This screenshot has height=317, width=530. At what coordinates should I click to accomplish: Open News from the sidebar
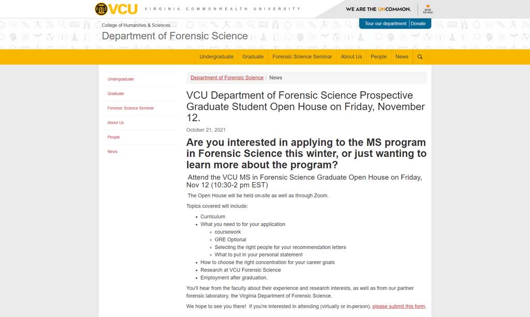(111, 152)
